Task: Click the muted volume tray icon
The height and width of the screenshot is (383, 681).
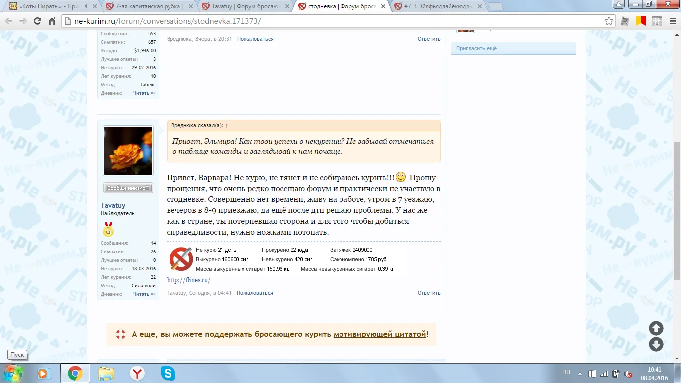Action: (629, 373)
